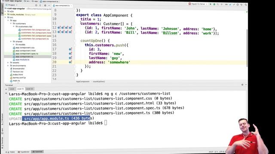This screenshot has width=275, height=154.
Task: Click gutter marker on line 20
Action: [70, 62]
